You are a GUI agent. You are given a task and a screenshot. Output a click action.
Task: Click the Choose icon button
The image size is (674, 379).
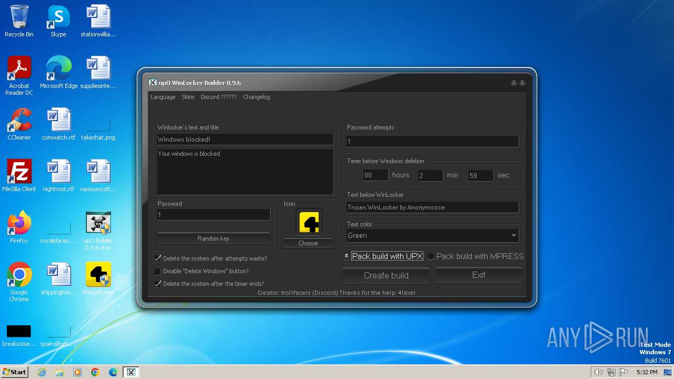click(308, 243)
